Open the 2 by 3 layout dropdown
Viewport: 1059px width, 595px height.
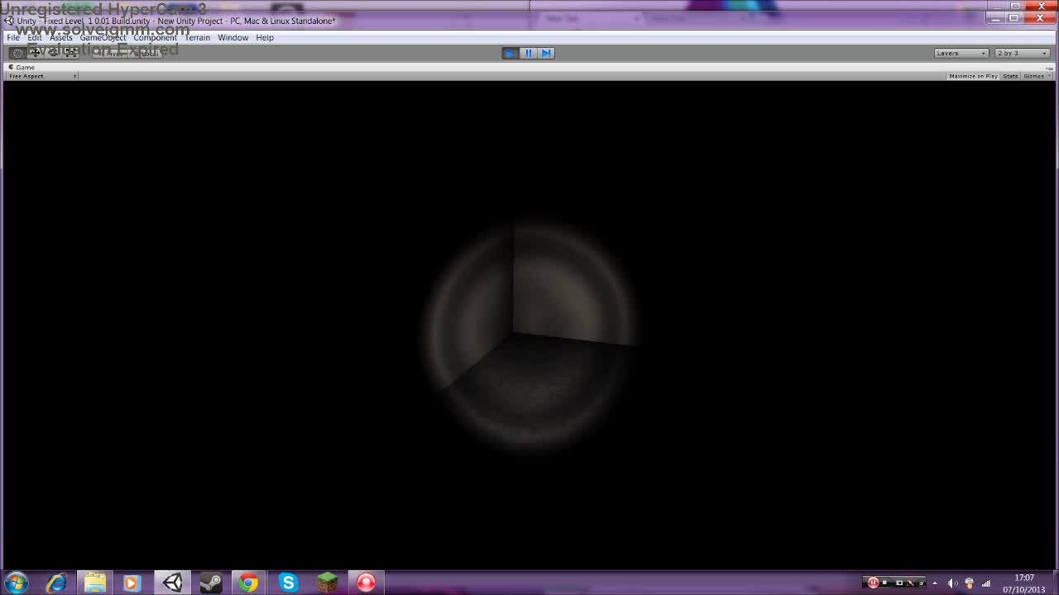click(1021, 53)
